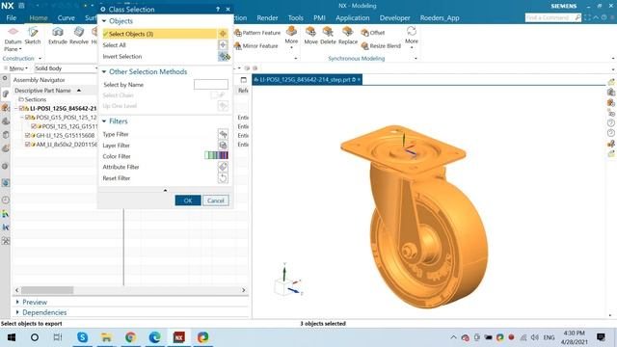The width and height of the screenshot is (617, 347).
Task: Activate the Revolve tool
Action: pyautogui.click(x=79, y=36)
